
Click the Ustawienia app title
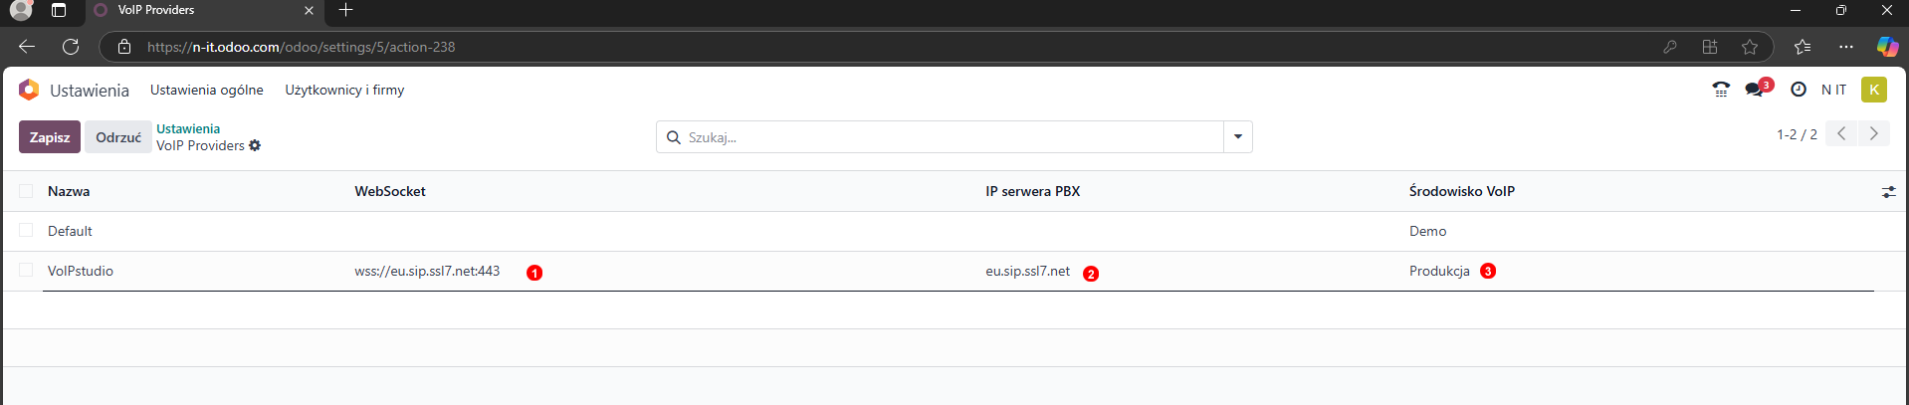[x=90, y=91]
